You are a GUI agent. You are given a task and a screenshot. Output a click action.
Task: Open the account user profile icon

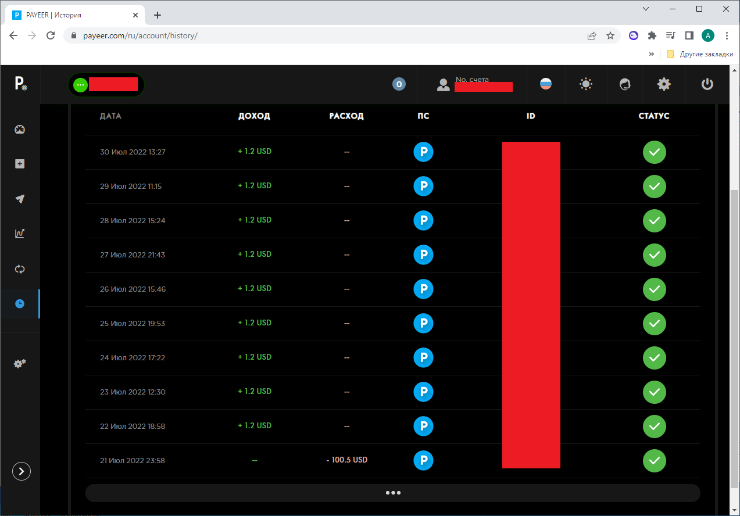[444, 84]
